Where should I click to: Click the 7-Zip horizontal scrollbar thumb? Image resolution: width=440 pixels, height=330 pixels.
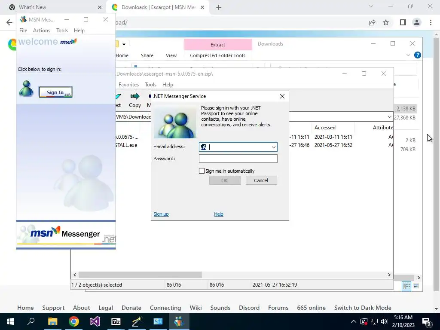point(140,275)
